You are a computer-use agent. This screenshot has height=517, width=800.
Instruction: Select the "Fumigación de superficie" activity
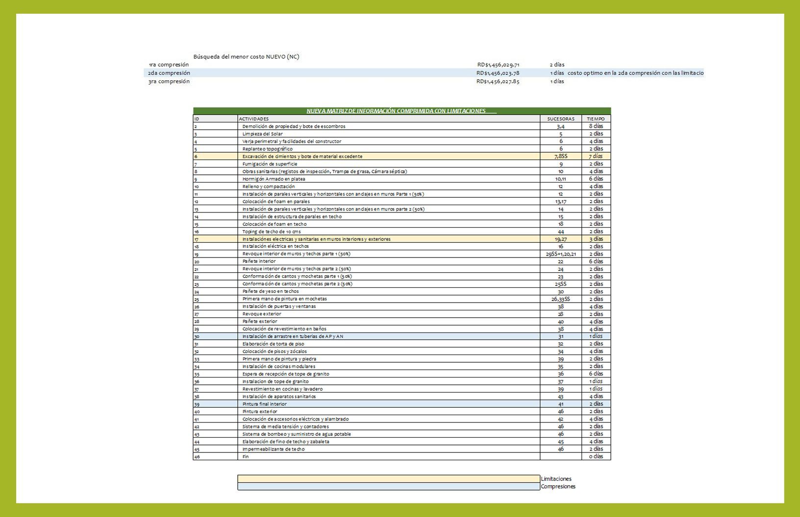click(x=270, y=164)
